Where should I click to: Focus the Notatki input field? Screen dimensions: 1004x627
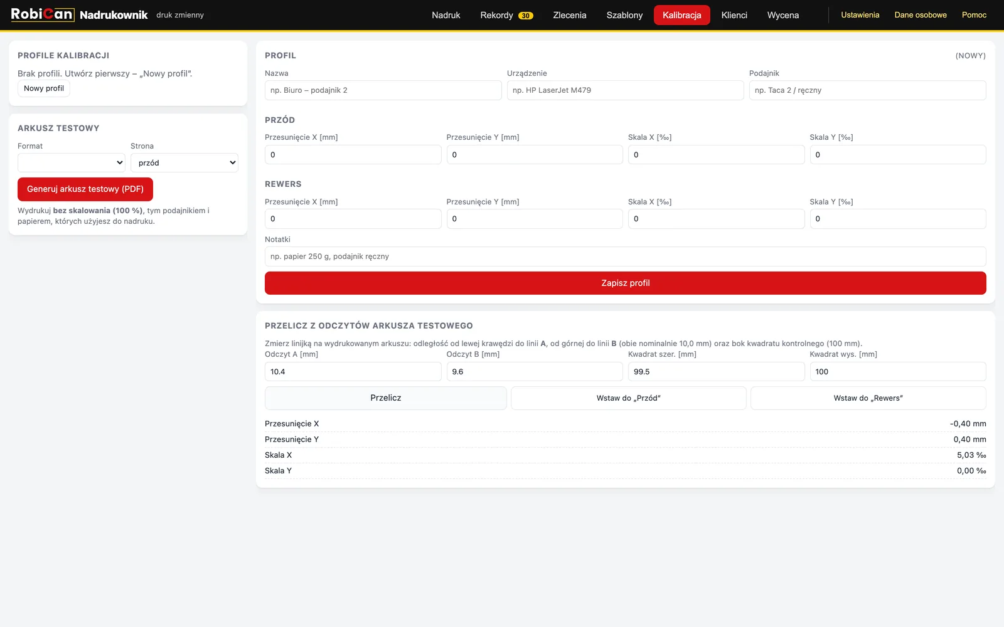[x=626, y=256]
